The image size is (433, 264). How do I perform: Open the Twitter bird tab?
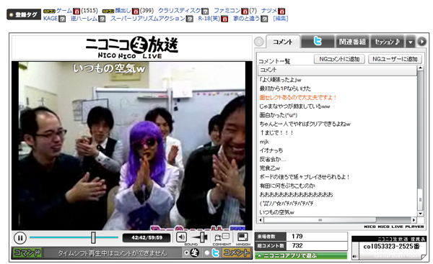[x=318, y=42]
